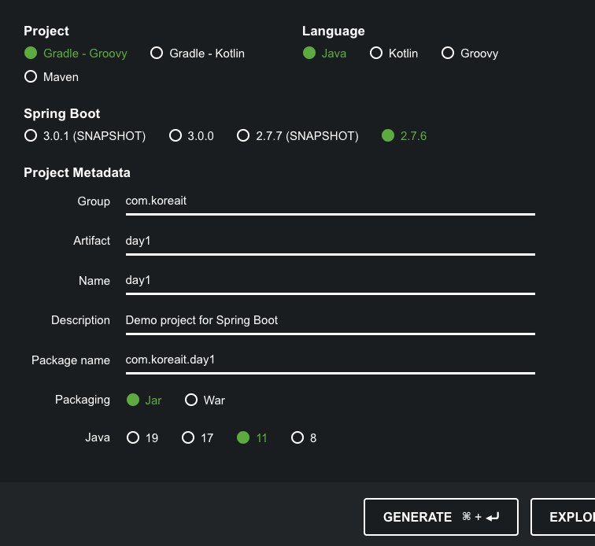Pick Java version 8
Screen dimensions: 595x546
[x=304, y=438]
